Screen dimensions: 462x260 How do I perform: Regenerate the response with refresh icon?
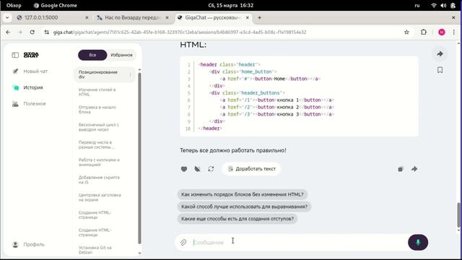[211, 169]
